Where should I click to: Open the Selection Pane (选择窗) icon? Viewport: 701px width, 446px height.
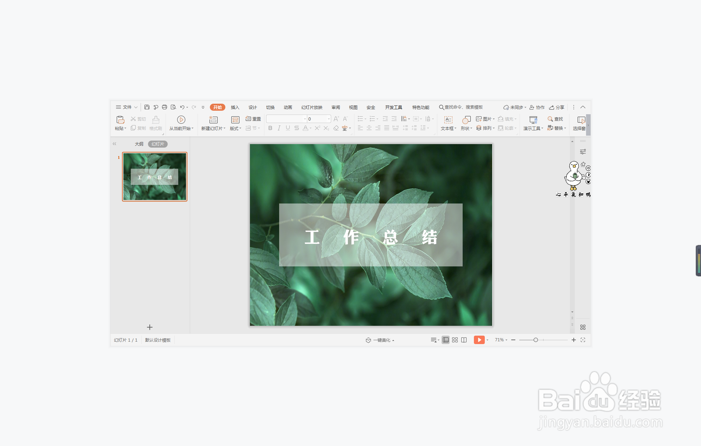pyautogui.click(x=581, y=120)
